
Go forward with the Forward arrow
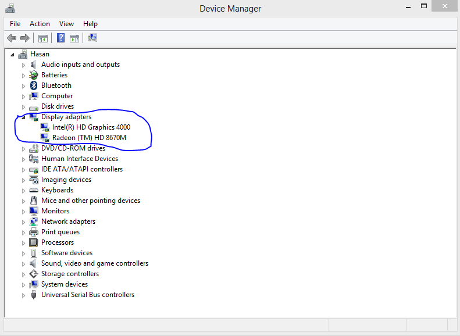[x=25, y=38]
